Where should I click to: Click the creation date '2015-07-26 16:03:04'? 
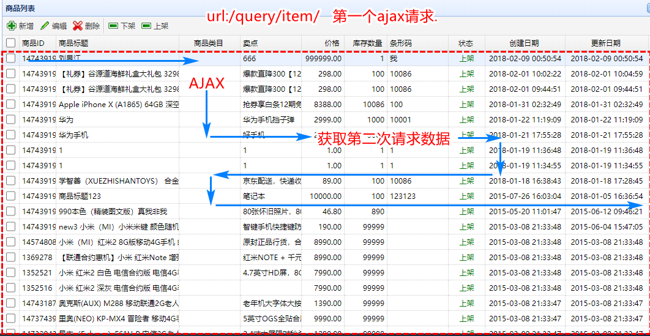[525, 196]
